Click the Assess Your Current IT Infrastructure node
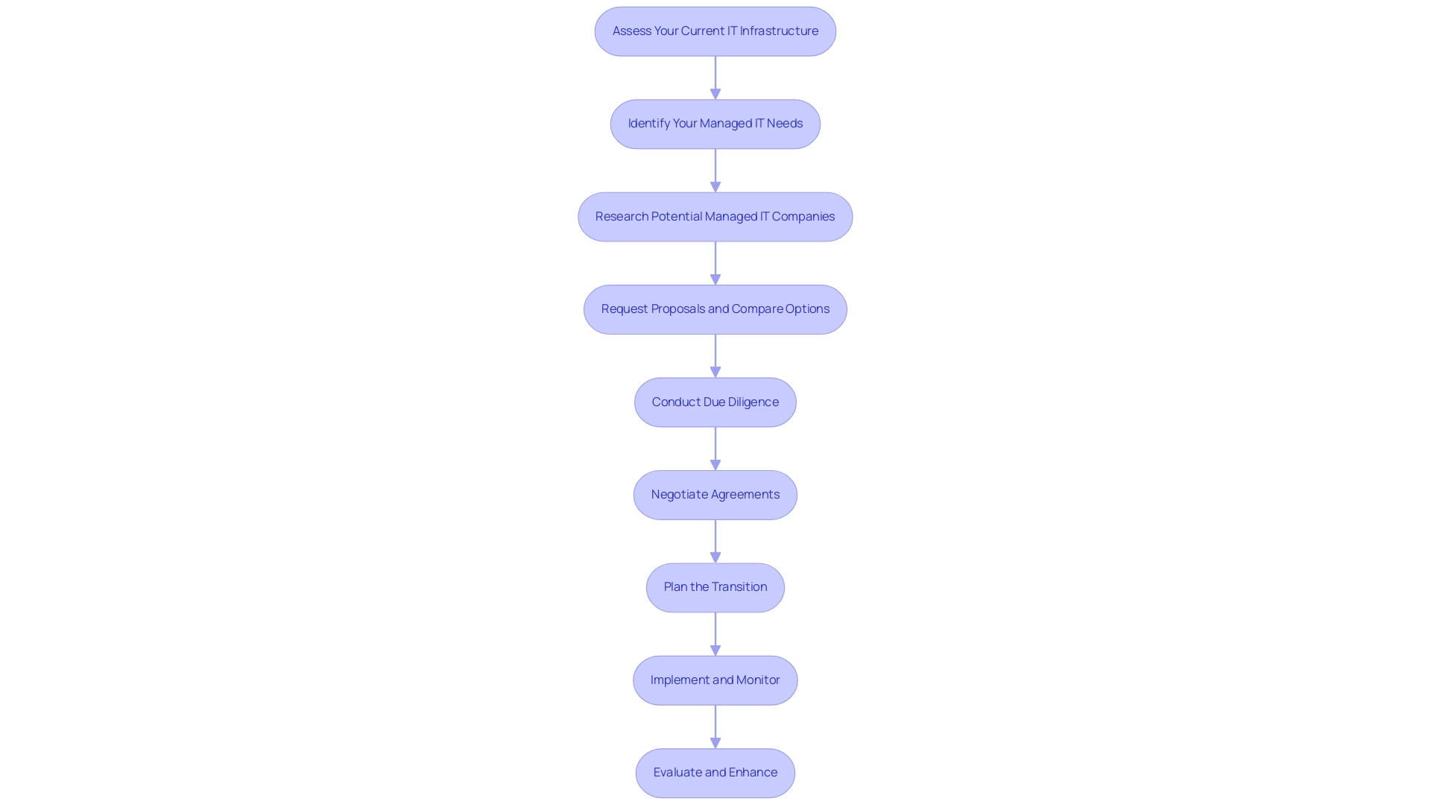The height and width of the screenshot is (807, 1431). (x=715, y=31)
